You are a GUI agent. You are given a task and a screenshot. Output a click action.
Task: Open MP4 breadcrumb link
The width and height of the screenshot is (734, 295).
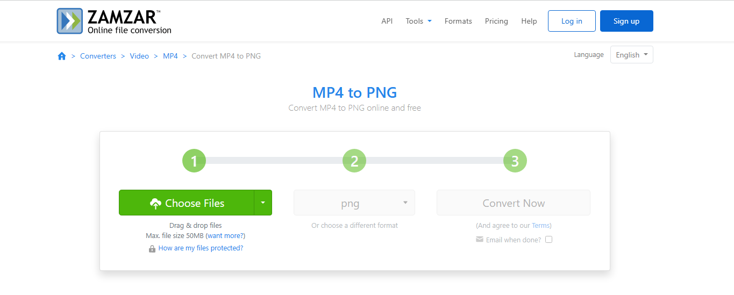pyautogui.click(x=170, y=56)
